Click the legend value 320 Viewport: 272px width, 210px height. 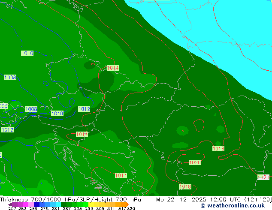pos(131,208)
